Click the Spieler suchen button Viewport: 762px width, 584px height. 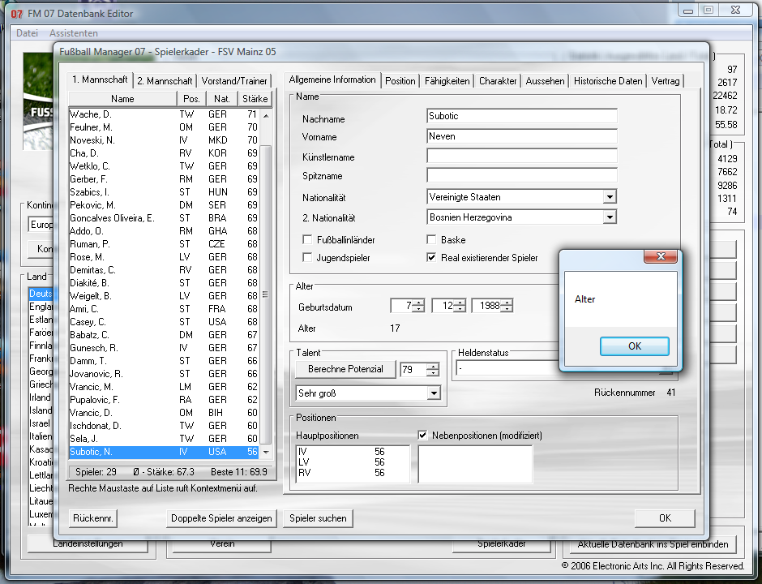coord(318,518)
